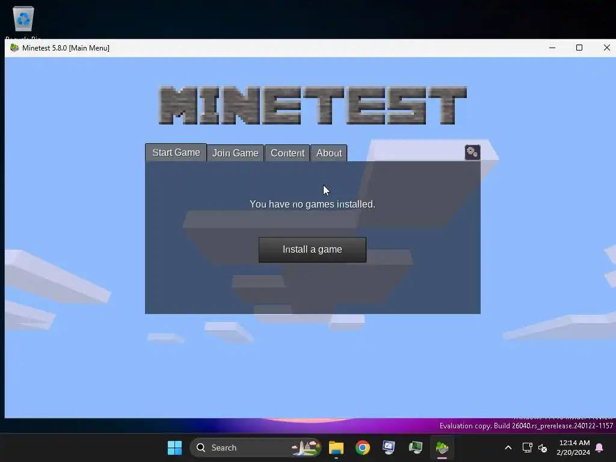Open network status tray icon
This screenshot has width=616, height=462.
(527, 448)
